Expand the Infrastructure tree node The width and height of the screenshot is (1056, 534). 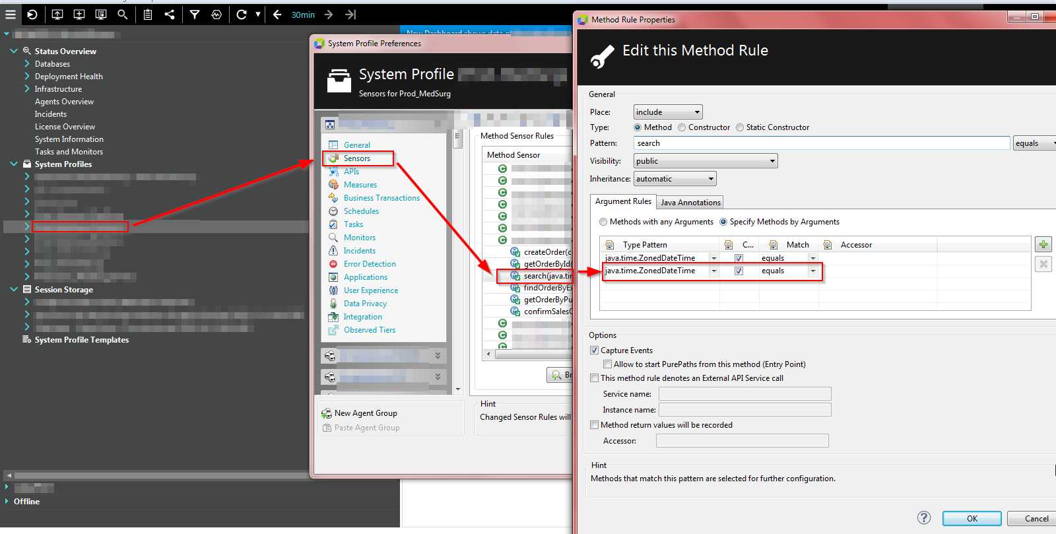tap(27, 88)
